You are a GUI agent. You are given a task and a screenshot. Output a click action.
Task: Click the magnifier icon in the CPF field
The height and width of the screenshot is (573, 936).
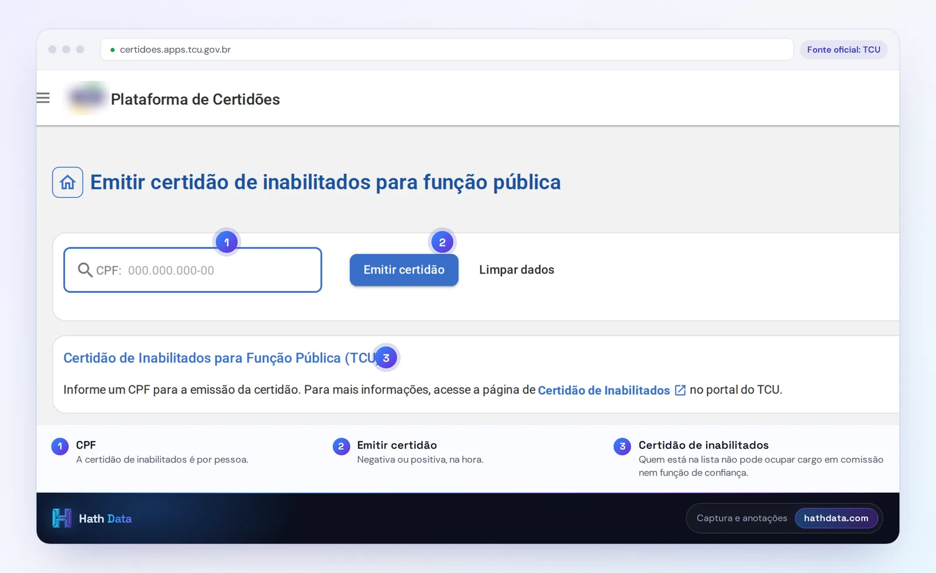pos(85,270)
